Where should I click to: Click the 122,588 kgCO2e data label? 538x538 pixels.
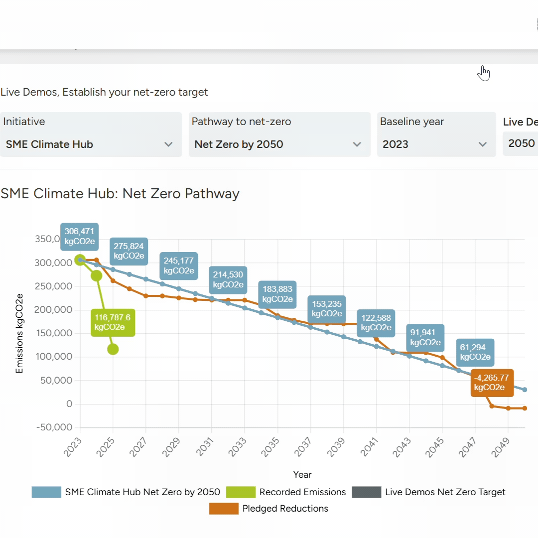pos(376,323)
